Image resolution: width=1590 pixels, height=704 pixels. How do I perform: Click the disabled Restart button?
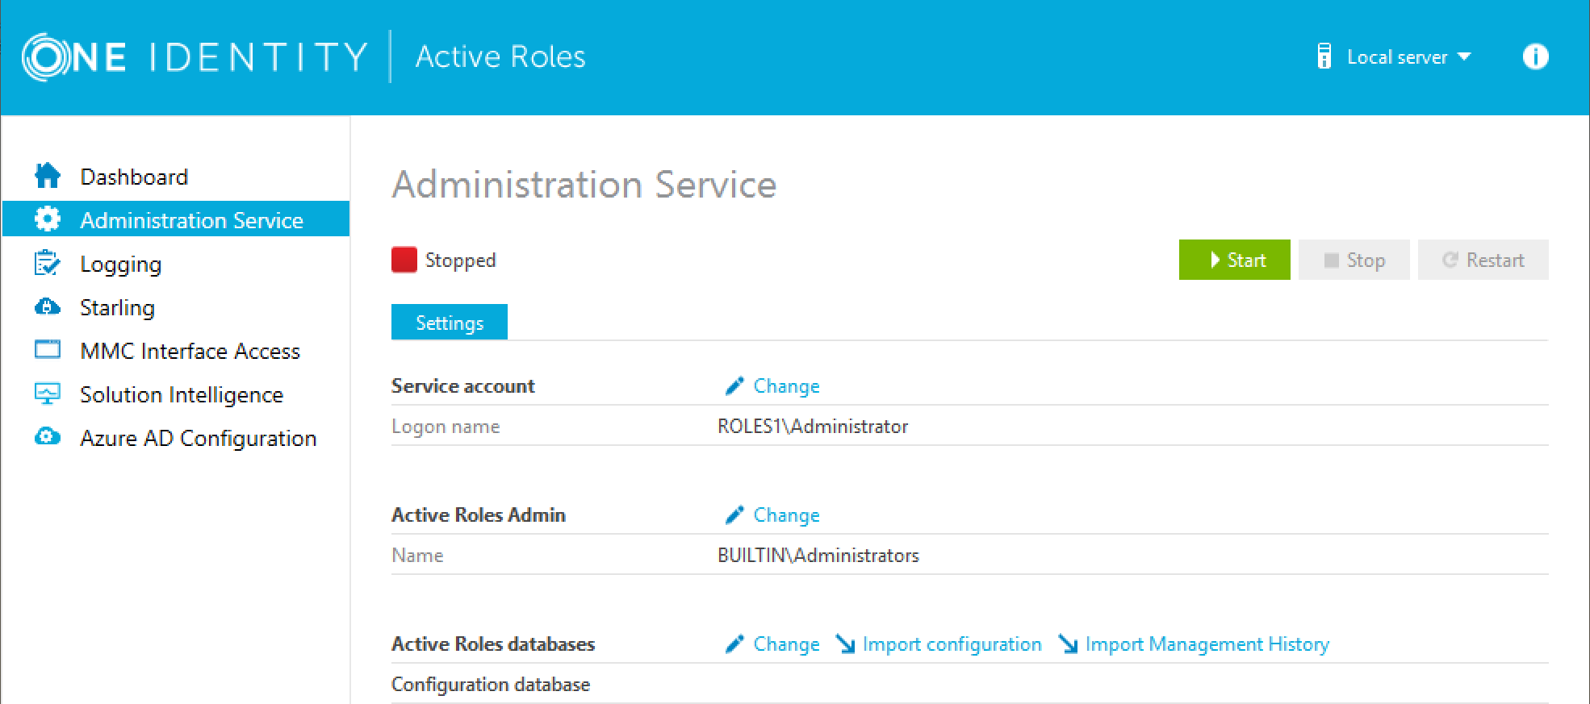[x=1483, y=260]
